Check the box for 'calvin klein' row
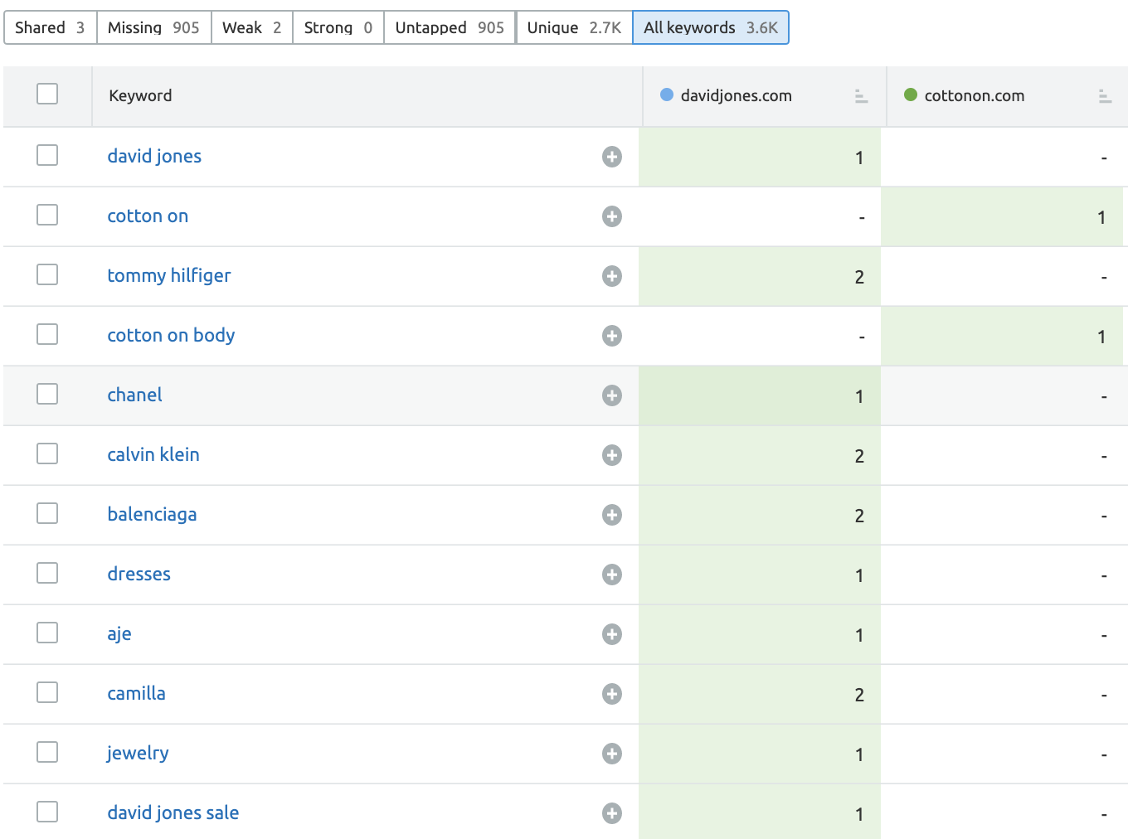 [x=47, y=453]
